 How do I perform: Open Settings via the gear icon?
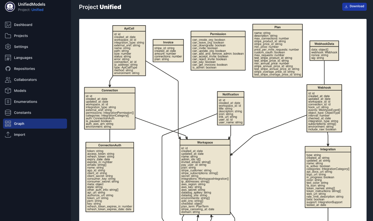click(x=7, y=47)
